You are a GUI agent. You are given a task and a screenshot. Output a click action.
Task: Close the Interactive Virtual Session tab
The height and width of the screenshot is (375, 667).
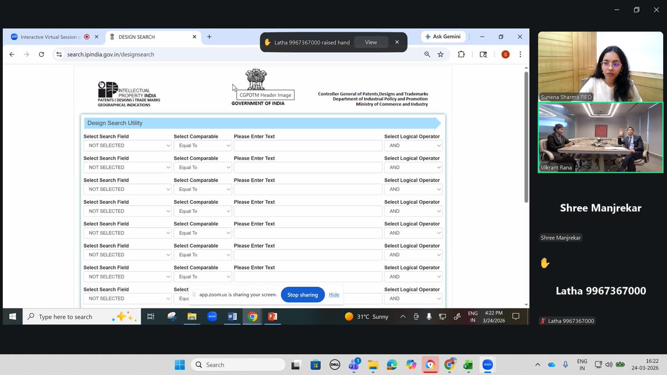pyautogui.click(x=97, y=37)
